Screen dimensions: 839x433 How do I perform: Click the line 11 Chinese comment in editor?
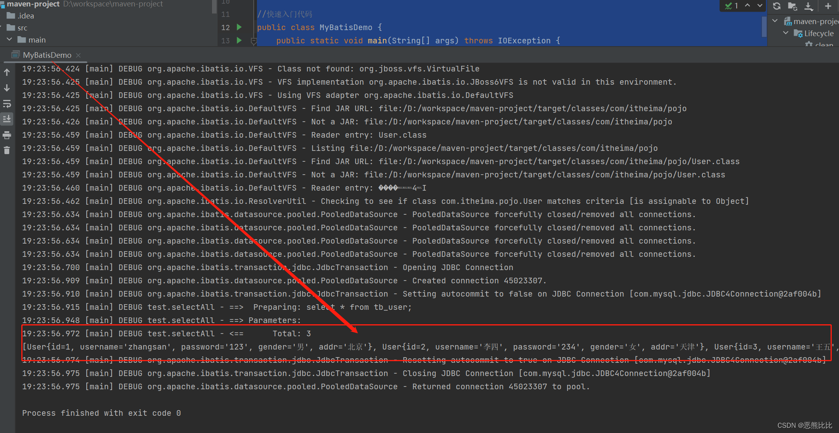[x=285, y=14]
